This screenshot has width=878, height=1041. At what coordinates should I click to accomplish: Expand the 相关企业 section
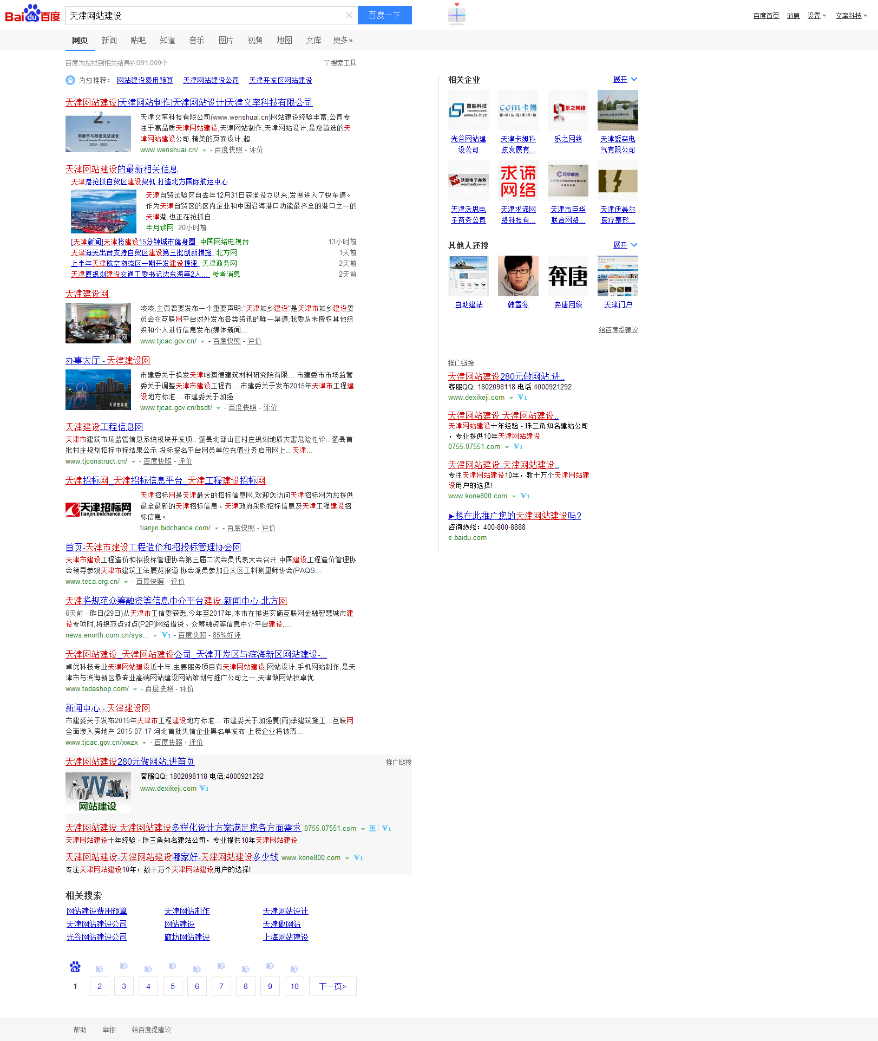tap(625, 80)
